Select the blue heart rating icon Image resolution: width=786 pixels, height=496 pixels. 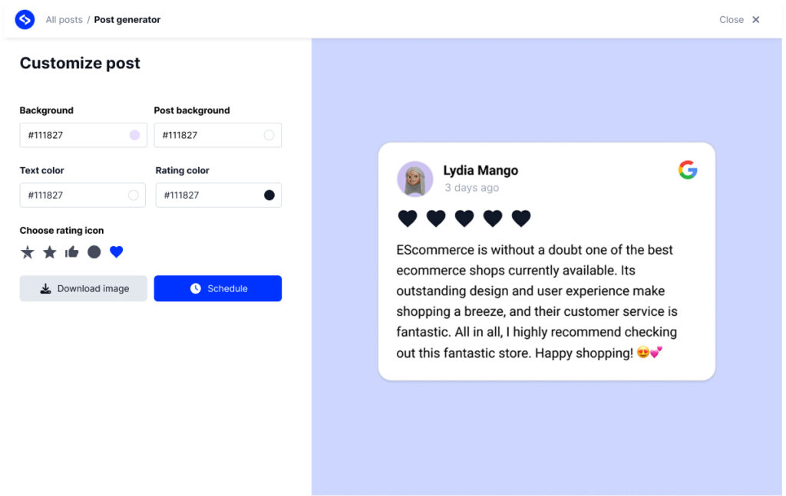click(116, 252)
